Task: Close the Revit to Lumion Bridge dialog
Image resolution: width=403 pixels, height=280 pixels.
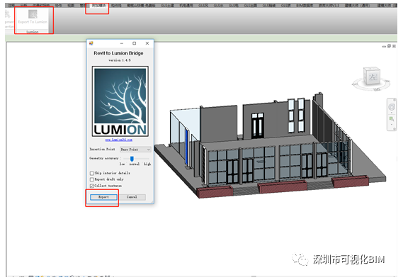Action: (147, 43)
